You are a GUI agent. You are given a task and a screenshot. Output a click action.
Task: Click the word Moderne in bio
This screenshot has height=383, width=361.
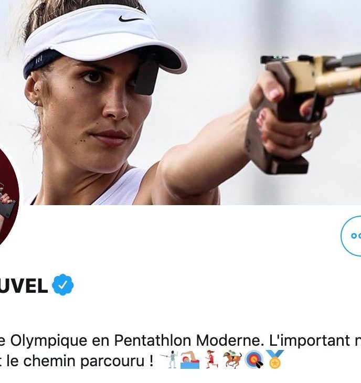pyautogui.click(x=230, y=340)
